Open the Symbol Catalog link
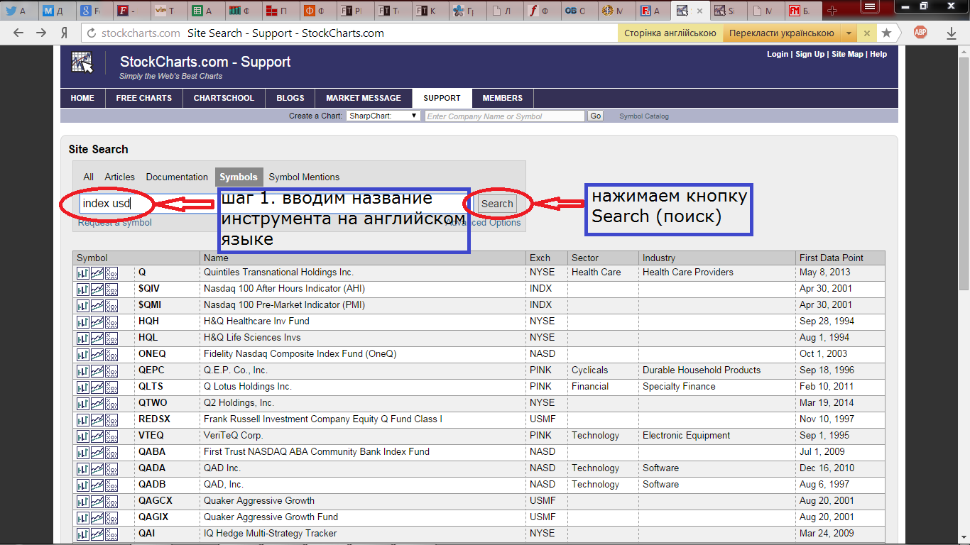Screen dimensions: 970x545 coord(644,116)
